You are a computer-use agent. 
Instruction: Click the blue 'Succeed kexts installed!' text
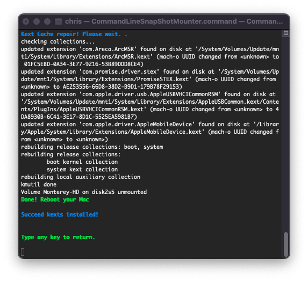click(x=60, y=214)
